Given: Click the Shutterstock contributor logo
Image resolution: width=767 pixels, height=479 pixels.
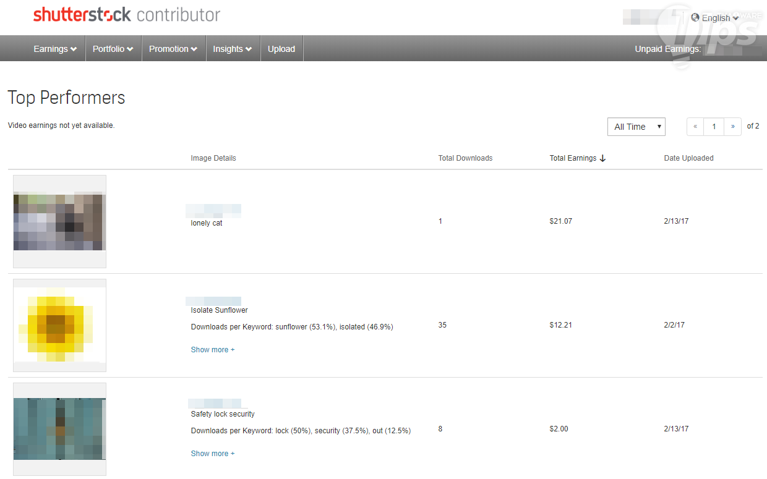Looking at the screenshot, I should click(x=127, y=15).
